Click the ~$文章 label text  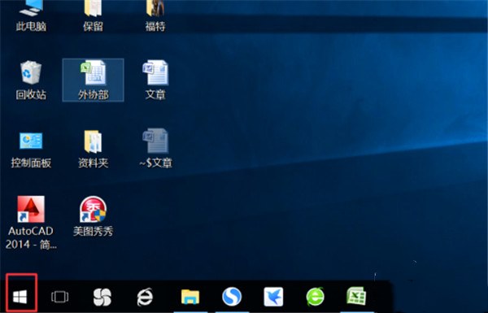point(155,163)
